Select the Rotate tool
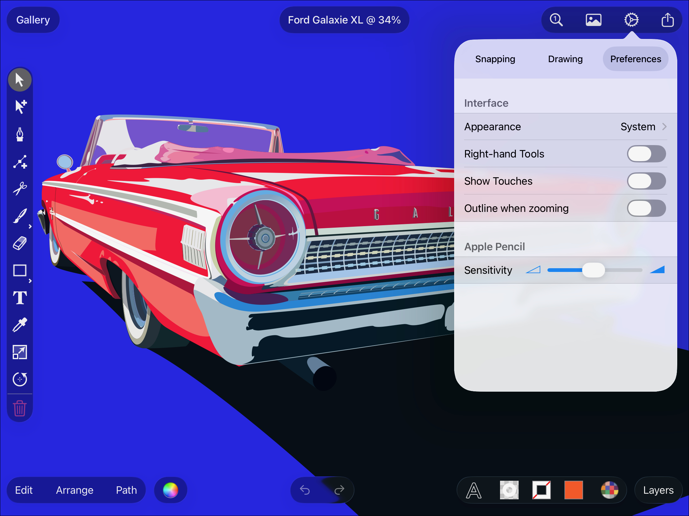Viewport: 689px width, 516px height. tap(20, 379)
